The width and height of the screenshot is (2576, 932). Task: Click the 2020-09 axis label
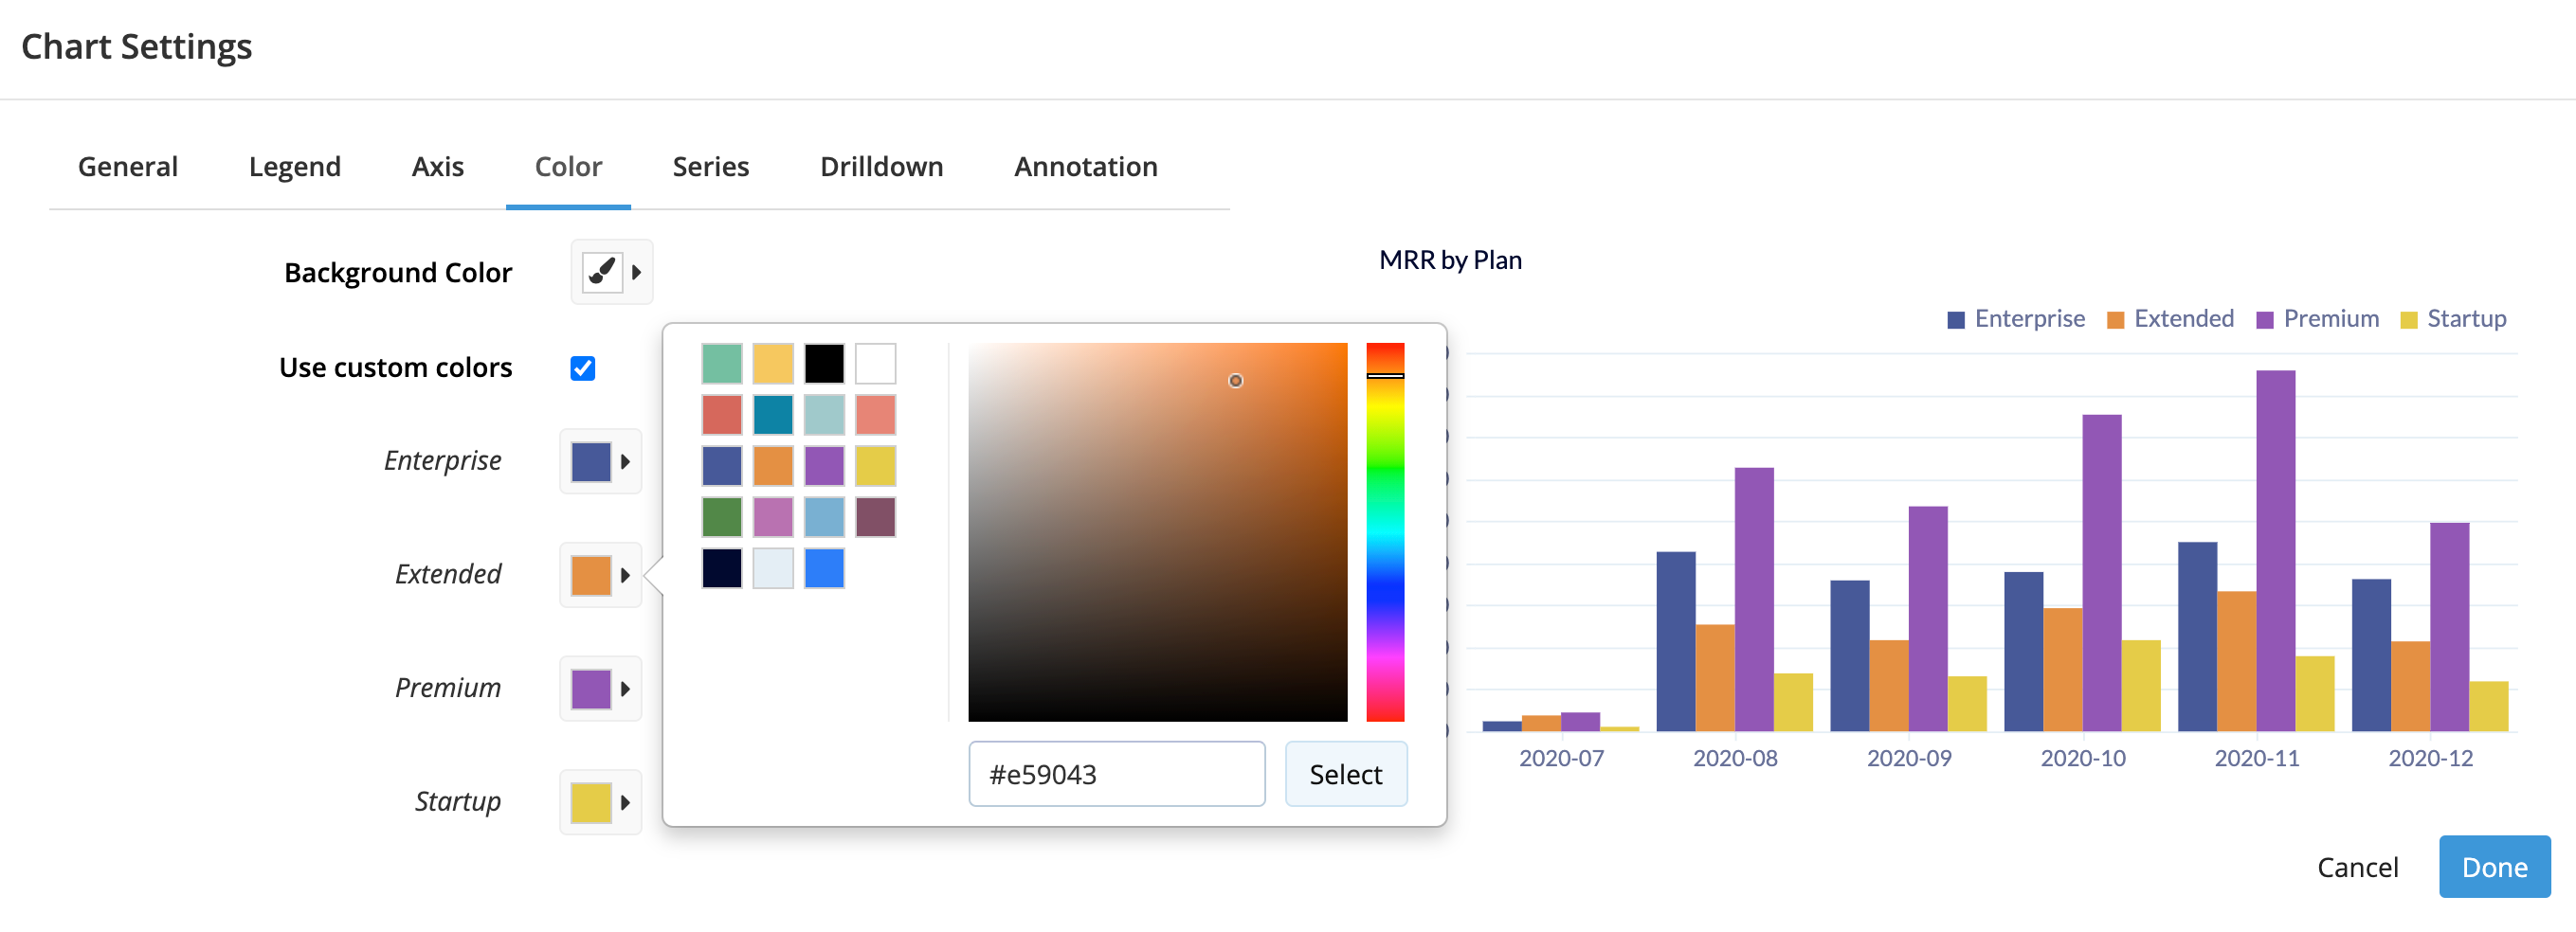[x=1909, y=758]
